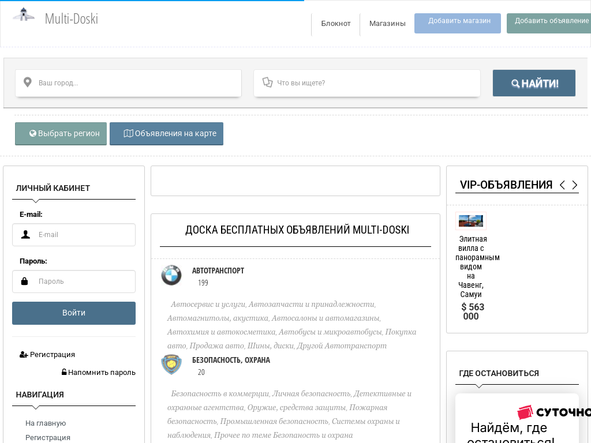Show next VIP listing with right arrow

click(x=574, y=185)
